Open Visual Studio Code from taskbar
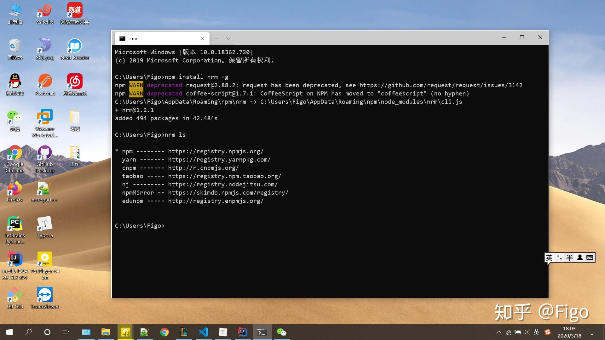This screenshot has height=340, width=605. pos(204,332)
